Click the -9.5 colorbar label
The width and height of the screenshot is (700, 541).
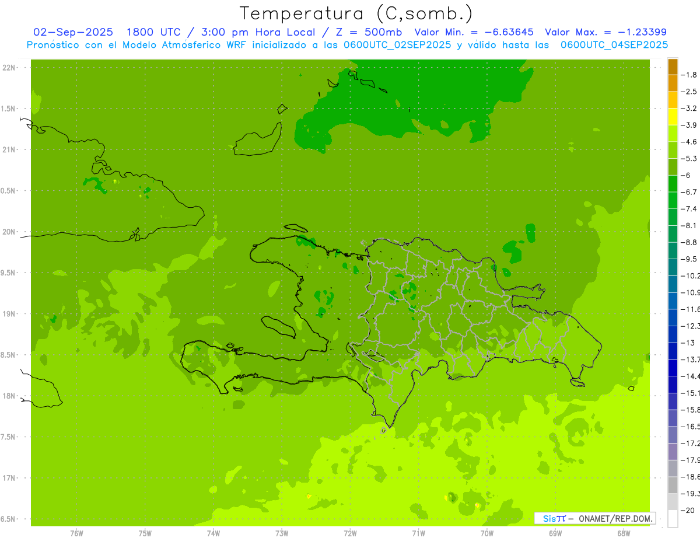coord(689,259)
